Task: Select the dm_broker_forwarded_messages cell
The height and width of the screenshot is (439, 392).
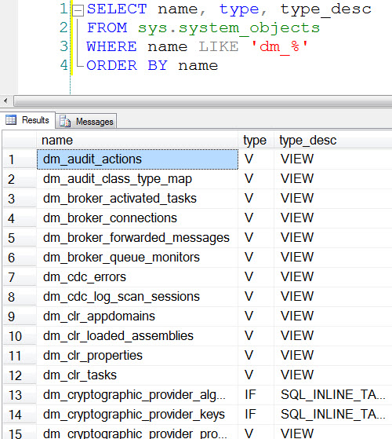Action: pyautogui.click(x=137, y=238)
